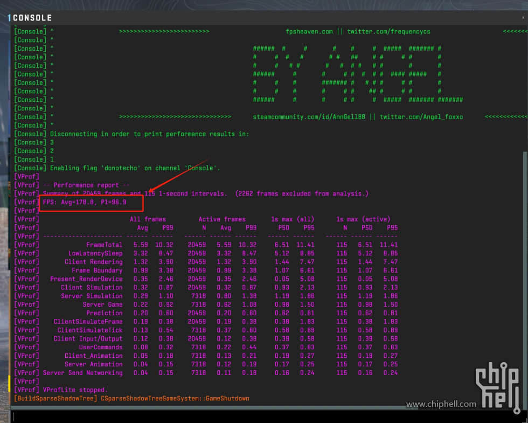Click the 'VProfLite stopped.' line
This screenshot has width=528, height=423.
pos(75,390)
